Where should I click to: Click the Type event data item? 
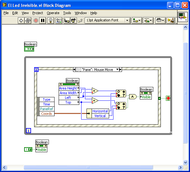(x=47, y=99)
